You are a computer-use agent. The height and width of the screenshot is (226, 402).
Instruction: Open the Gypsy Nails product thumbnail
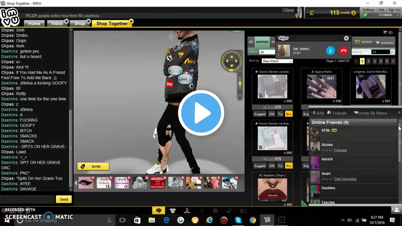point(322,86)
